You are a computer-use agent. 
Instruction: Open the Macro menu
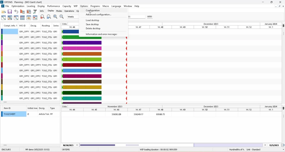(x=106, y=6)
